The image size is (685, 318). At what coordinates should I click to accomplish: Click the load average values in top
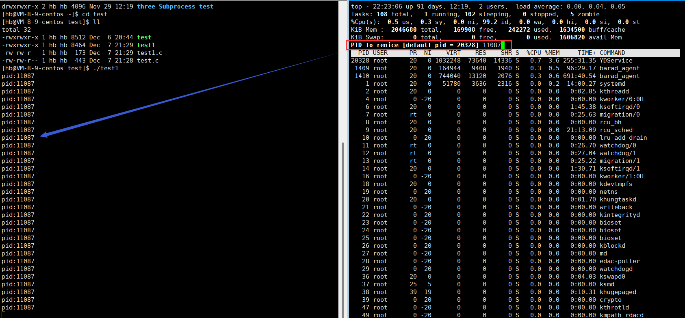[x=596, y=6]
